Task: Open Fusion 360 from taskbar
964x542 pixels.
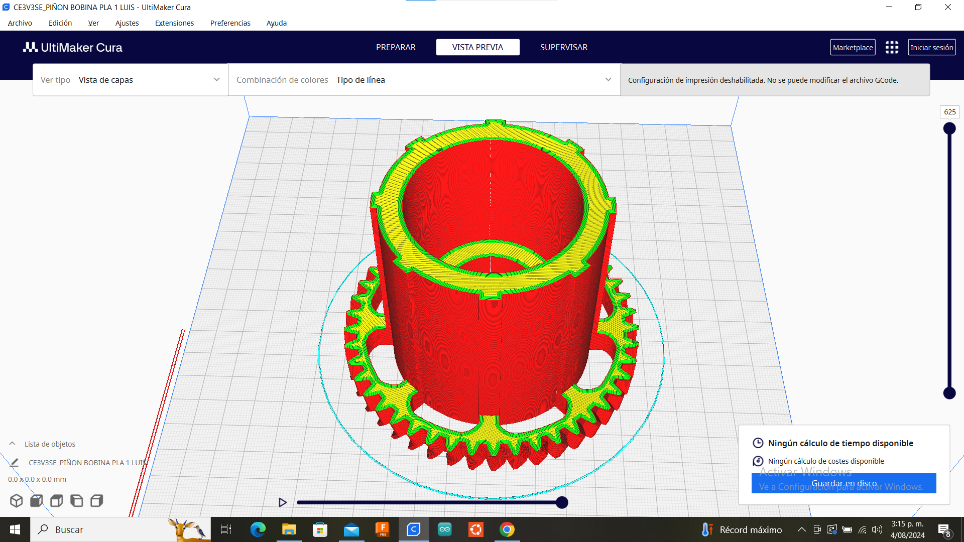Action: point(383,529)
